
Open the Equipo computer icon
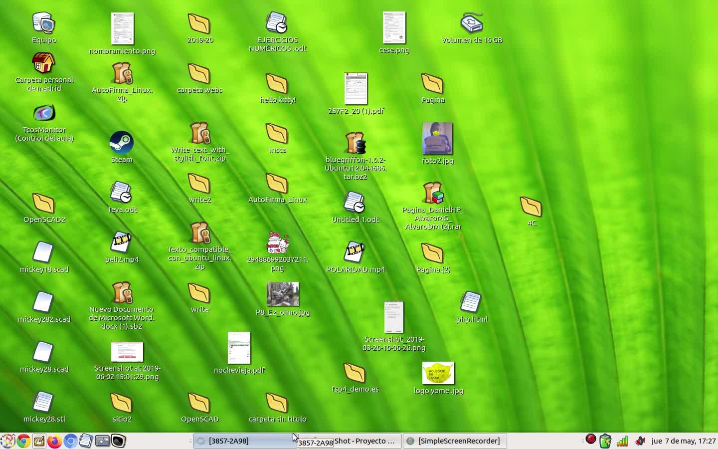(x=44, y=23)
